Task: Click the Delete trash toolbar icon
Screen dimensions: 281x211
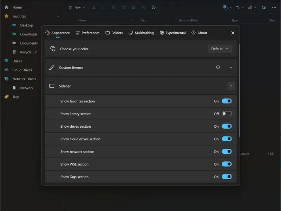Action: point(144,7)
